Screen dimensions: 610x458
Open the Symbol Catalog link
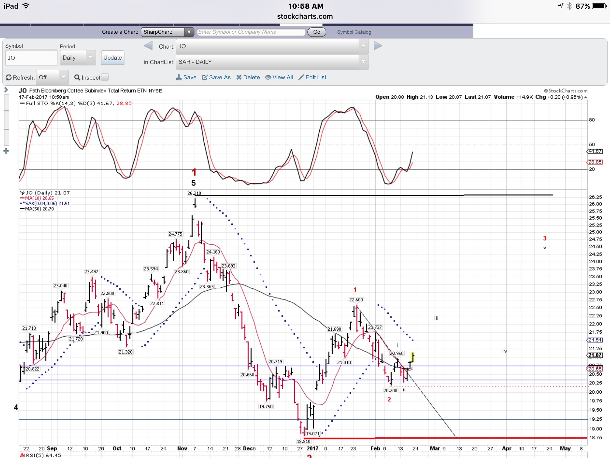coord(354,32)
